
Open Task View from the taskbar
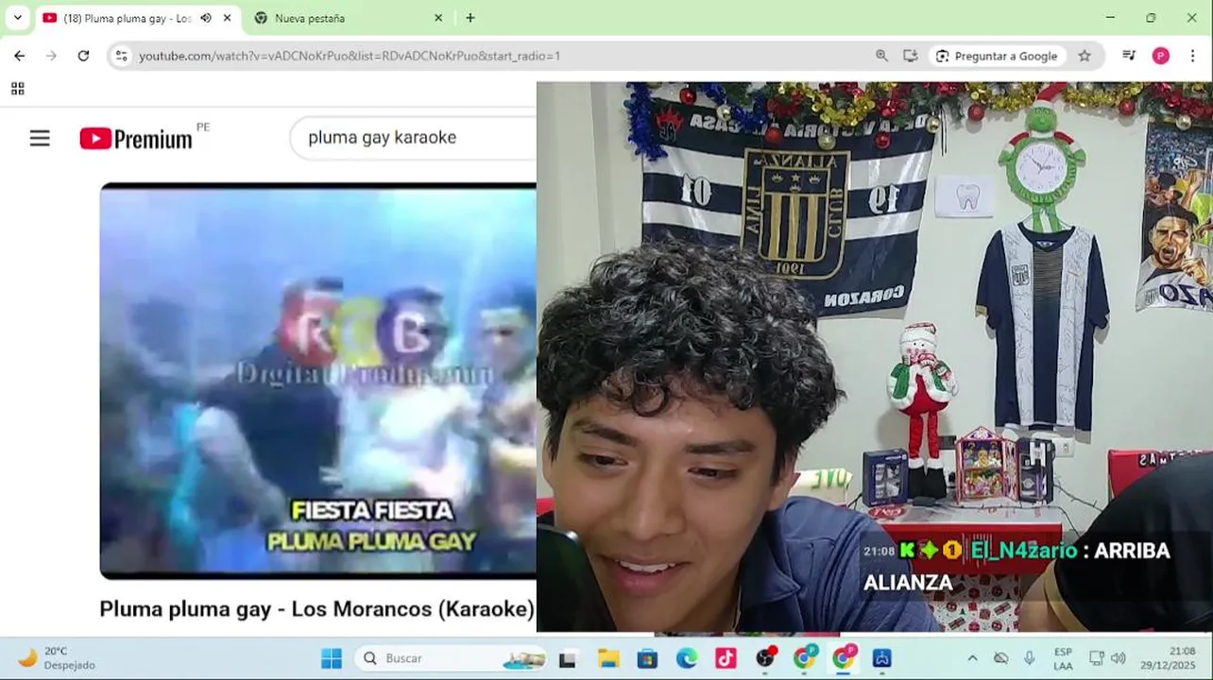click(x=568, y=659)
